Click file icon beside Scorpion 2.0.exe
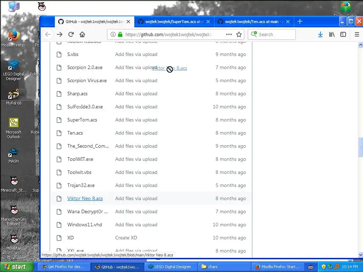 (x=59, y=68)
